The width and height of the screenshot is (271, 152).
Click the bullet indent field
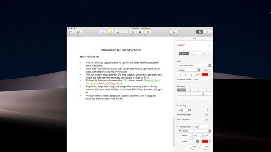pos(192,135)
